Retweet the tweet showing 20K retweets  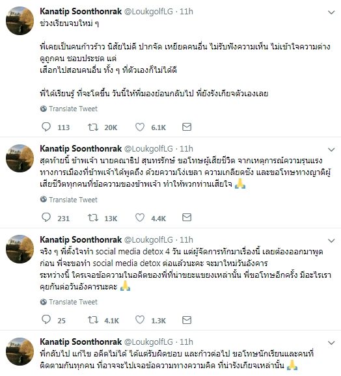93,127
